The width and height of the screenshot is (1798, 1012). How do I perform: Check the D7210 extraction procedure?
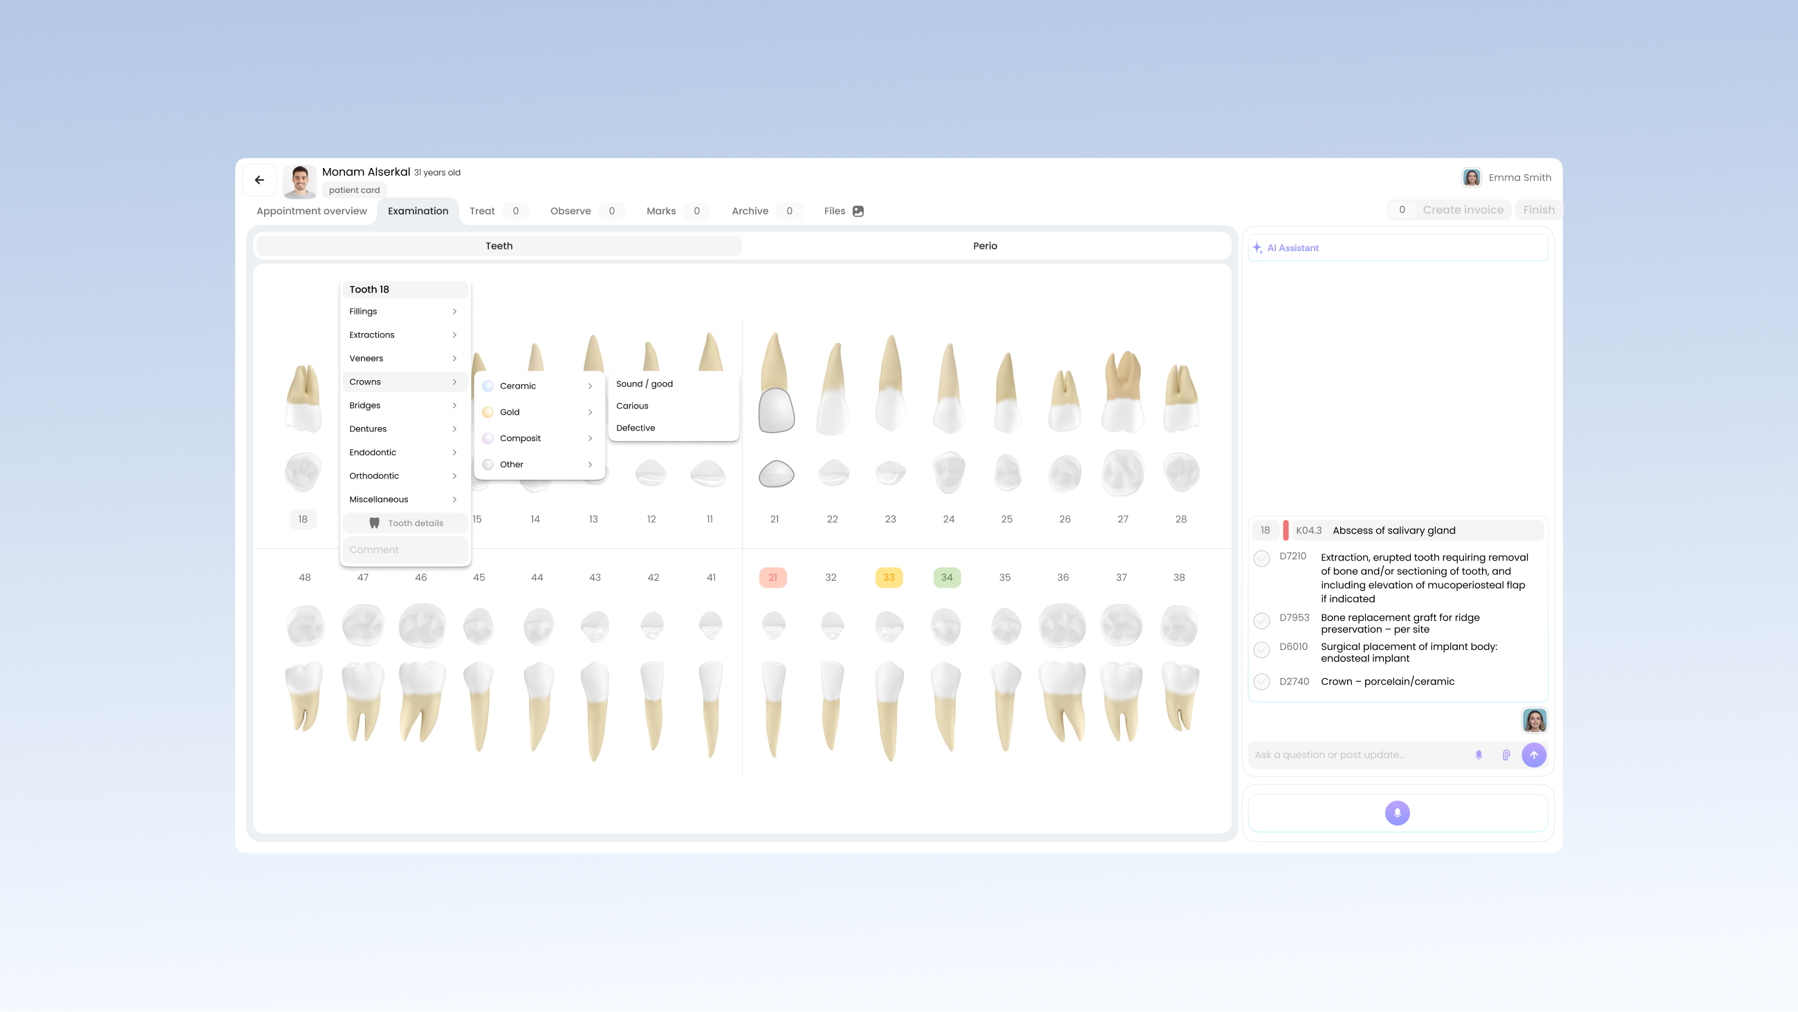click(1261, 559)
